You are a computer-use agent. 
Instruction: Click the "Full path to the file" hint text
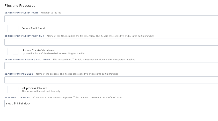click(x=51, y=13)
